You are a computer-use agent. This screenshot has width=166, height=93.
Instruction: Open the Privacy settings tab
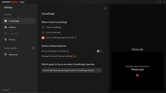tap(19, 40)
